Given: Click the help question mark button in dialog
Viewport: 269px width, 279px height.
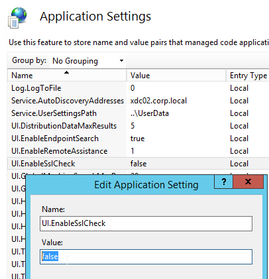Looking at the screenshot, I should (x=223, y=182).
